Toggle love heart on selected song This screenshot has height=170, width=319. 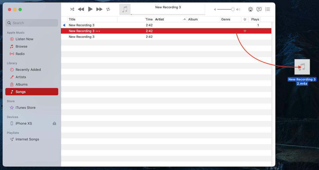(x=245, y=31)
